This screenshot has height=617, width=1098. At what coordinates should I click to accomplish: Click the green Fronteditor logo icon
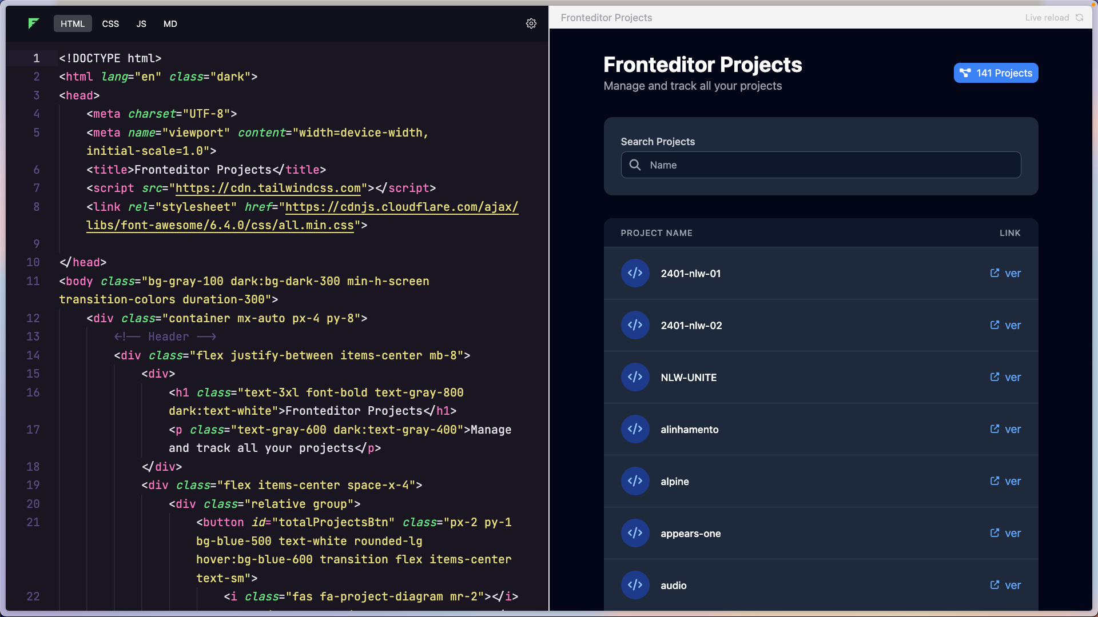tap(34, 23)
